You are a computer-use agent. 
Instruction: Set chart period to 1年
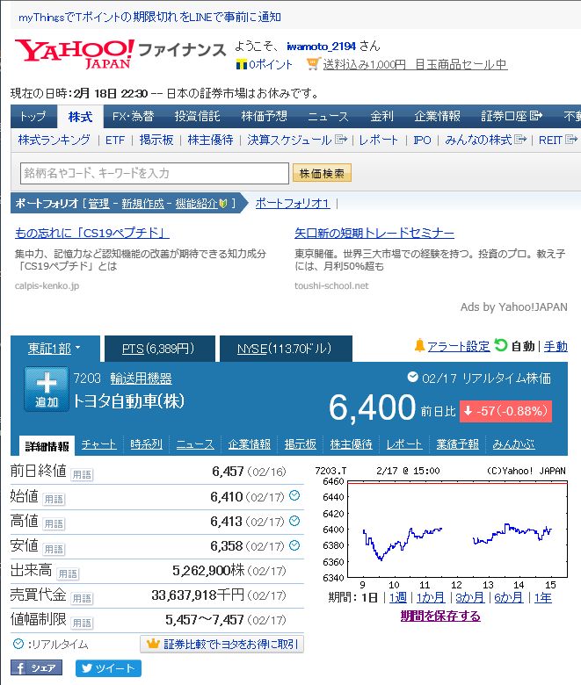point(543,598)
